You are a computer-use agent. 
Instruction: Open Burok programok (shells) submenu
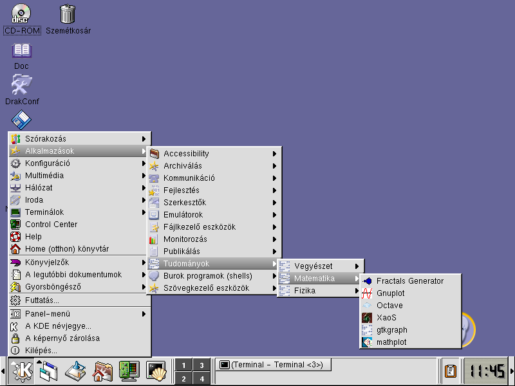point(214,276)
